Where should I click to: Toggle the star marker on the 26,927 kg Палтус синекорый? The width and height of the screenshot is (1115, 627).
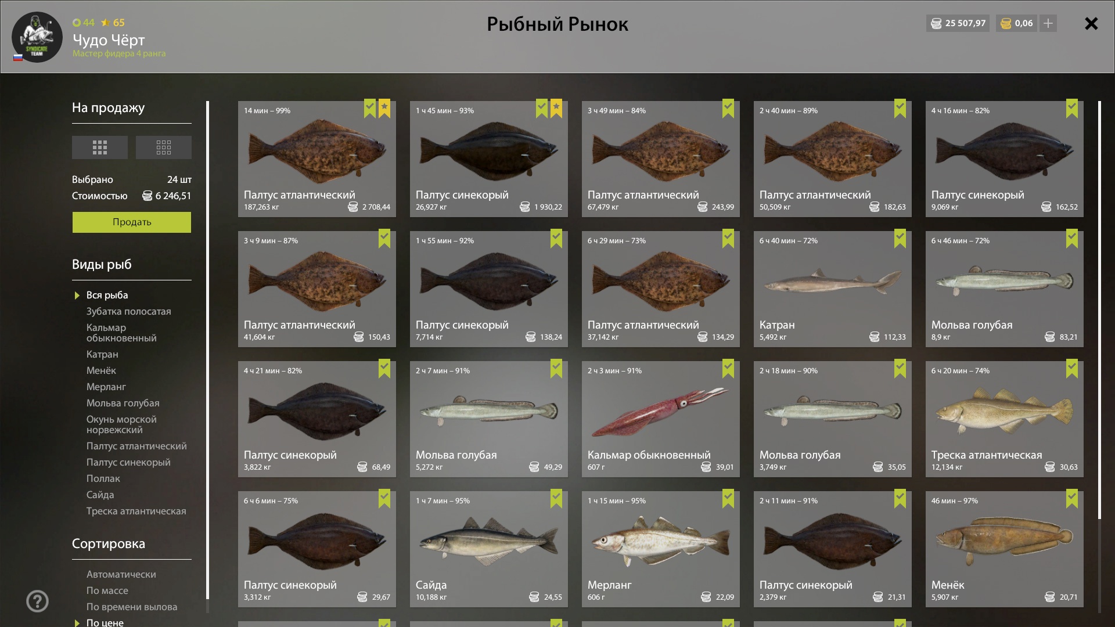point(556,109)
